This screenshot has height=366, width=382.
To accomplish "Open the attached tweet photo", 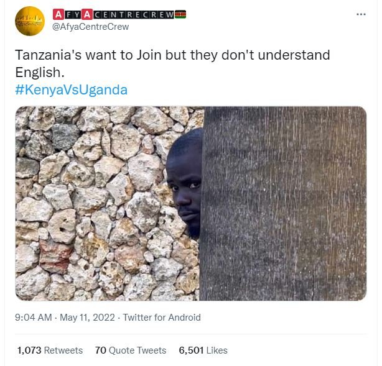I will (x=191, y=203).
